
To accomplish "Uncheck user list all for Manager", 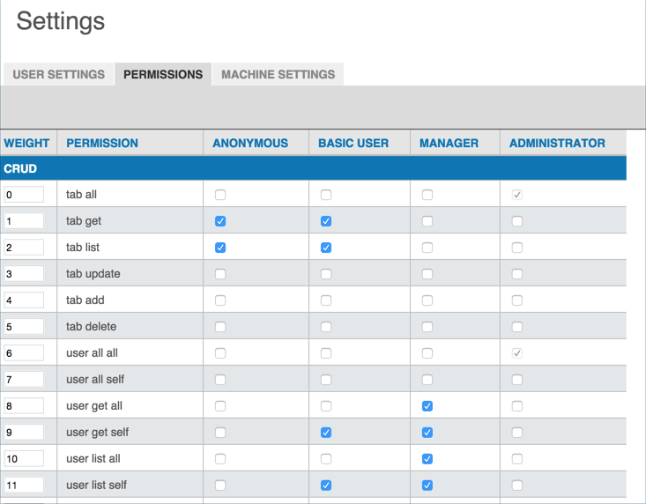I will click(427, 459).
